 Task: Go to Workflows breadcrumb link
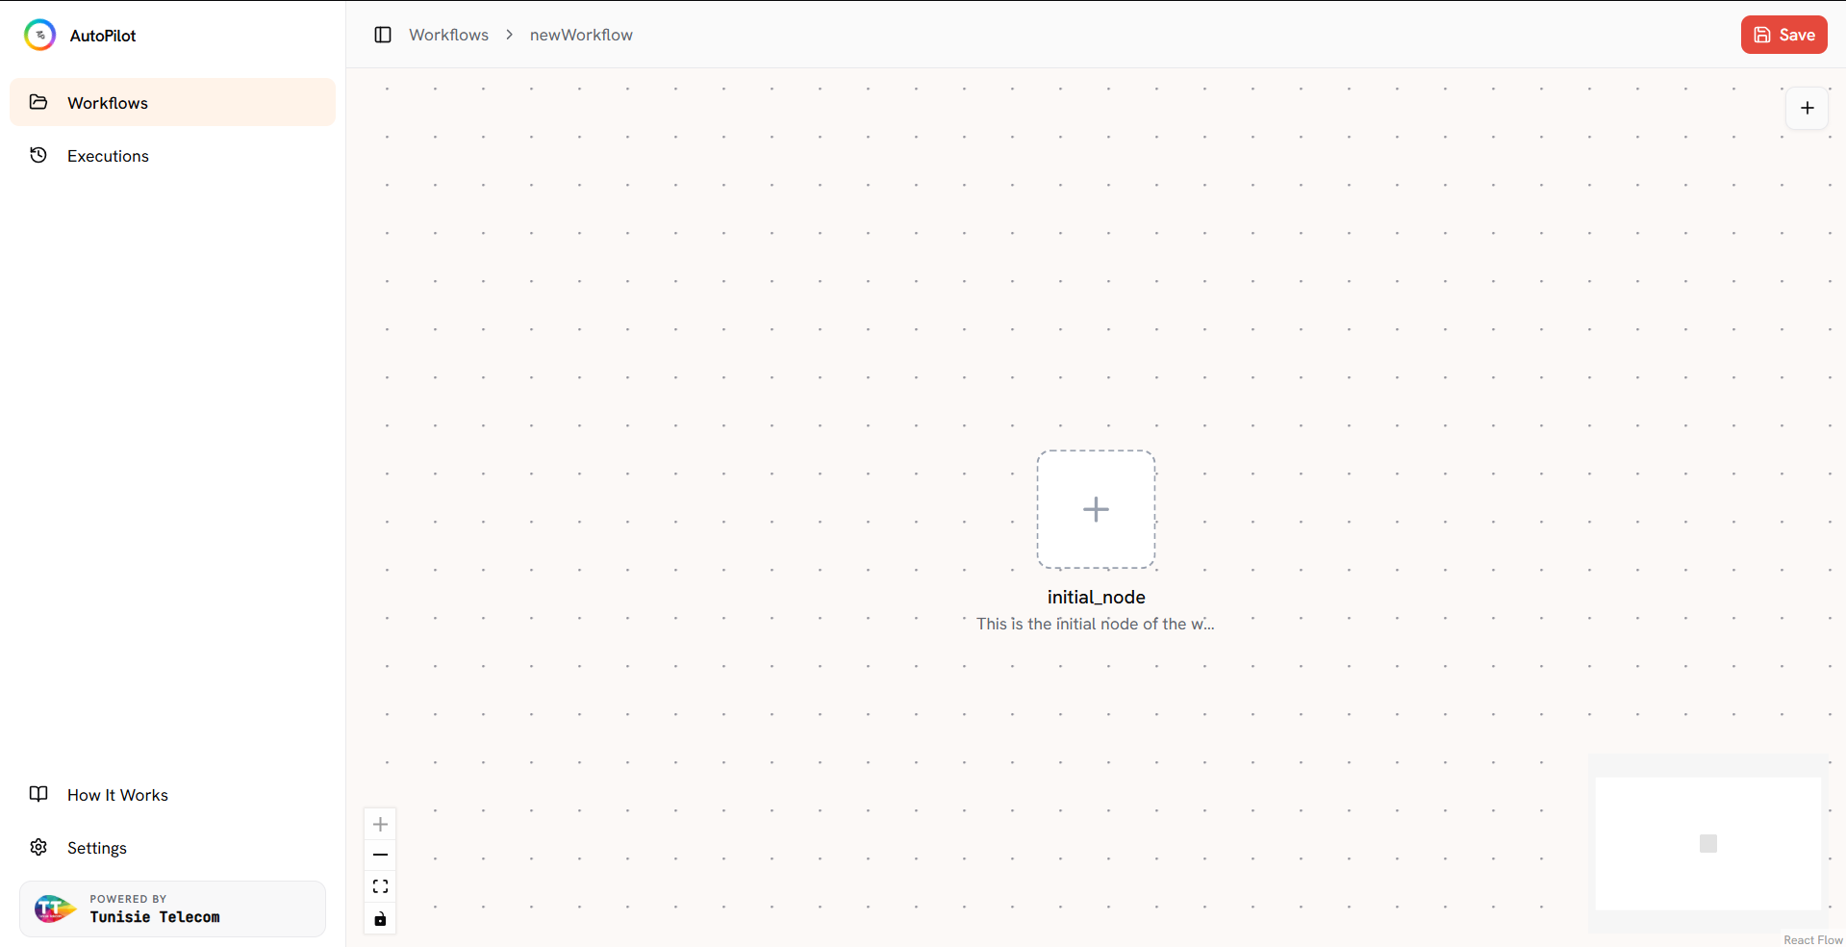448,35
